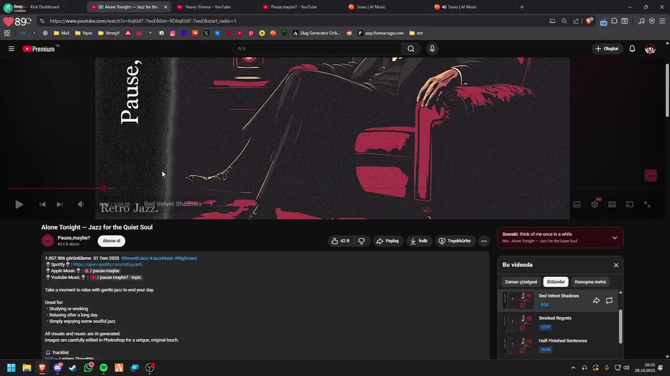The width and height of the screenshot is (670, 376).
Task: Like the video (42 B)
Action: 340,241
